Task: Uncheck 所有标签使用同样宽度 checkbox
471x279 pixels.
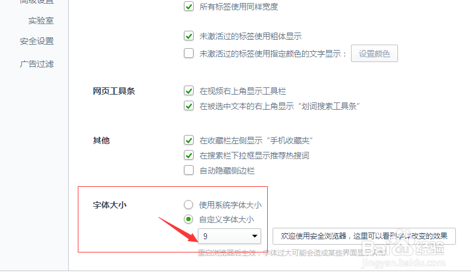Action: pos(189,6)
